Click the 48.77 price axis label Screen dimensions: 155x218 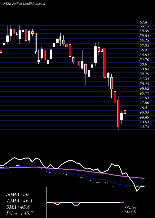tap(144, 93)
